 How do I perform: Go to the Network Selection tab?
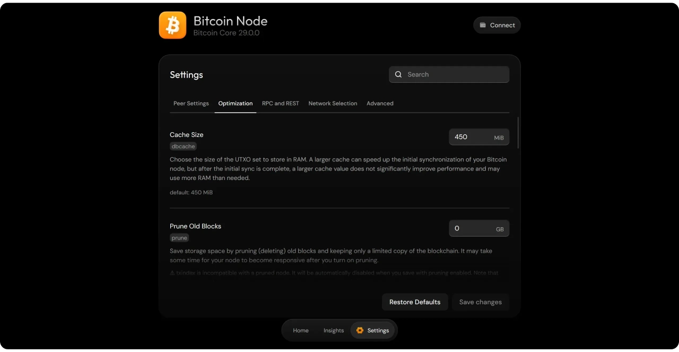tap(333, 104)
